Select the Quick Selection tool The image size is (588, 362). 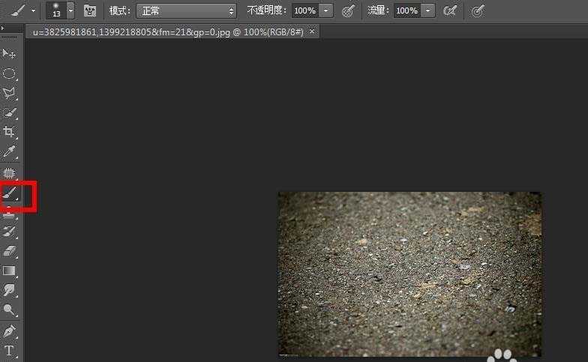(9, 112)
